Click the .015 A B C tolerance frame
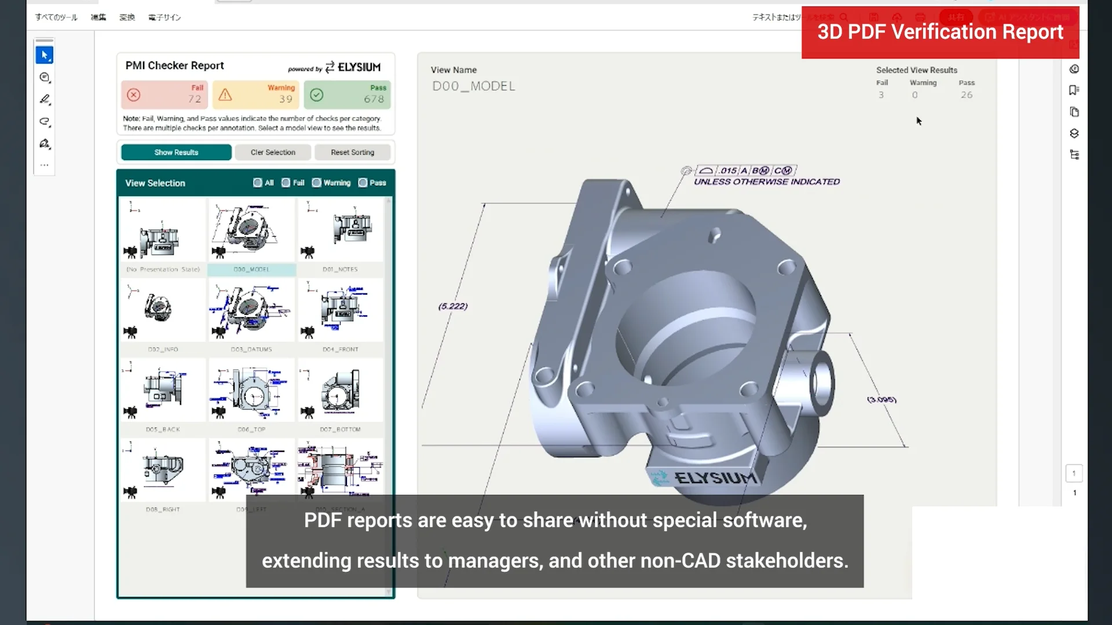The width and height of the screenshot is (1112, 625). (747, 171)
